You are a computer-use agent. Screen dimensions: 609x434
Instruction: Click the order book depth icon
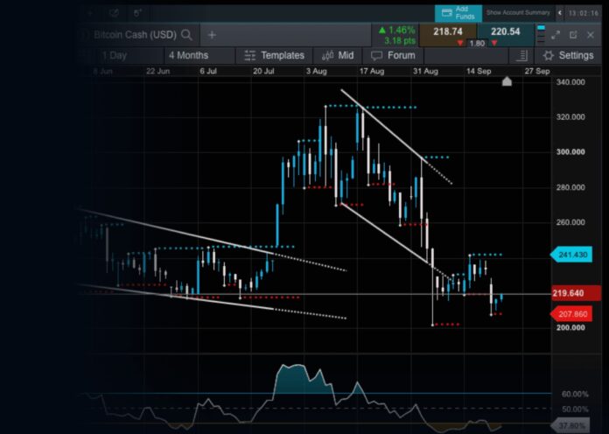(x=540, y=35)
